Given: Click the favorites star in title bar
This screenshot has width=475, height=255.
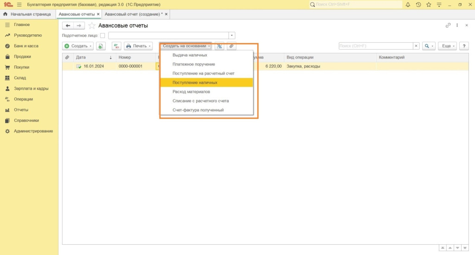Looking at the screenshot, I should point(429,5).
